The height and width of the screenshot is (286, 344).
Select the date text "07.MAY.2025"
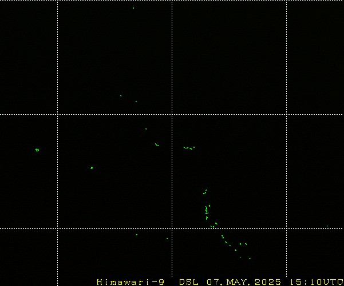point(244,282)
